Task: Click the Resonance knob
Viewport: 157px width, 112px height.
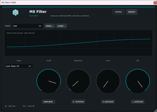Action: [x=78, y=81]
